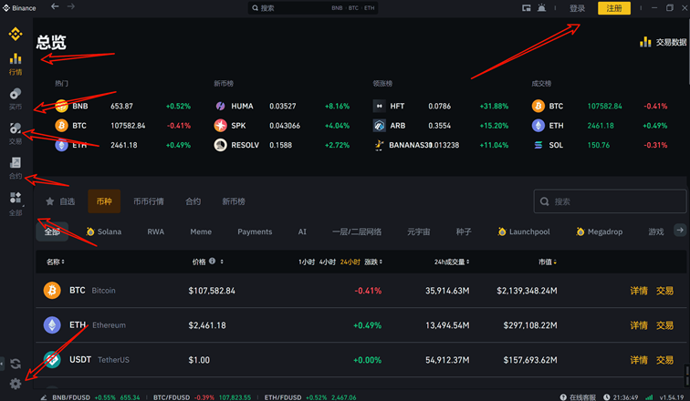Click the price info icon in header
This screenshot has height=401, width=690.
point(212,261)
